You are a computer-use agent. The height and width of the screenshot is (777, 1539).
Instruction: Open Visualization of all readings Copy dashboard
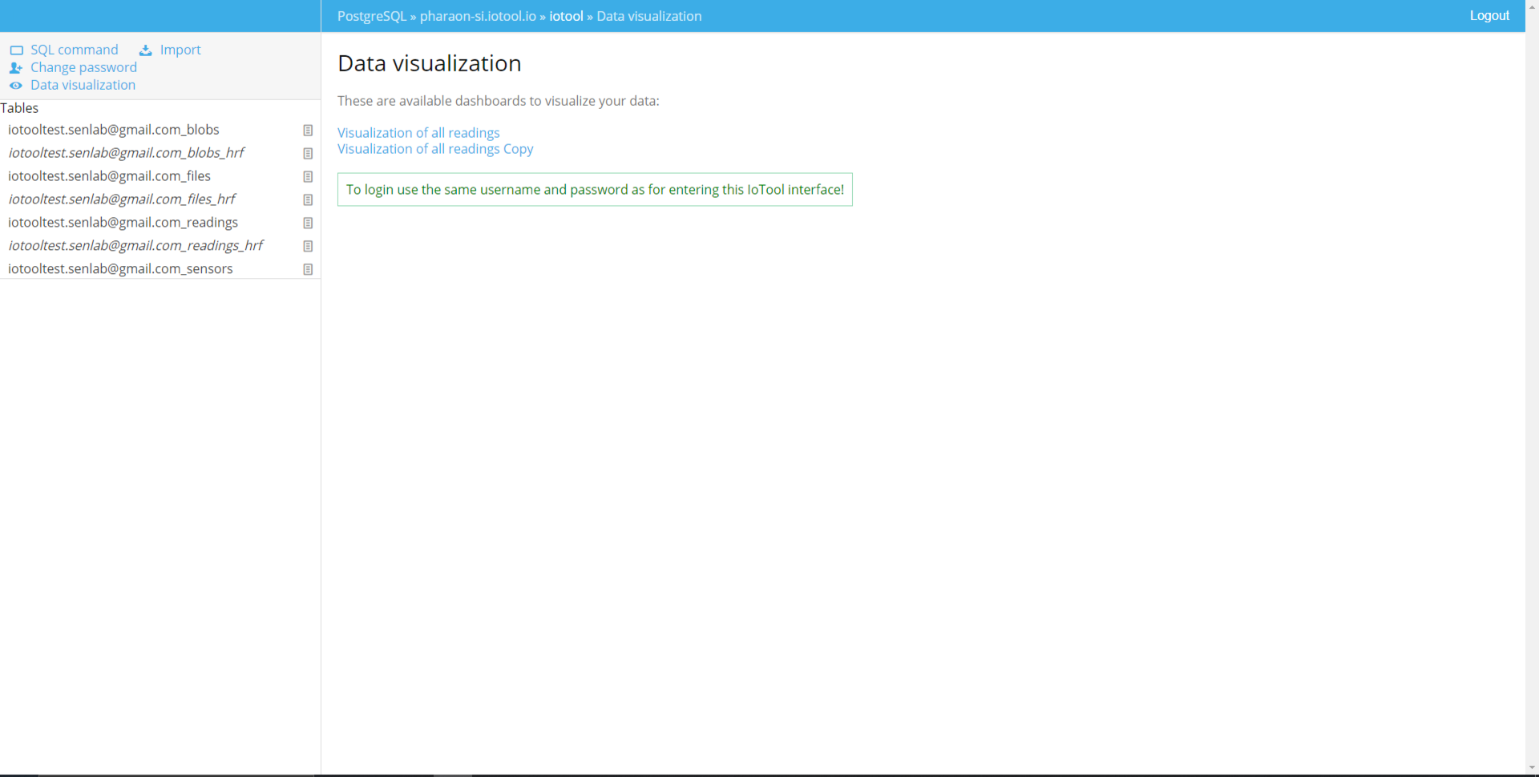coord(435,149)
